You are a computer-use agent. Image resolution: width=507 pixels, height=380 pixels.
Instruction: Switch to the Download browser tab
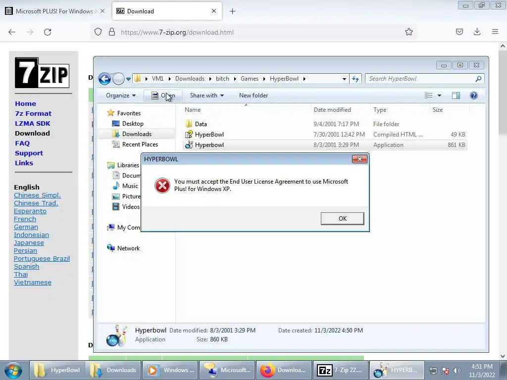(167, 11)
